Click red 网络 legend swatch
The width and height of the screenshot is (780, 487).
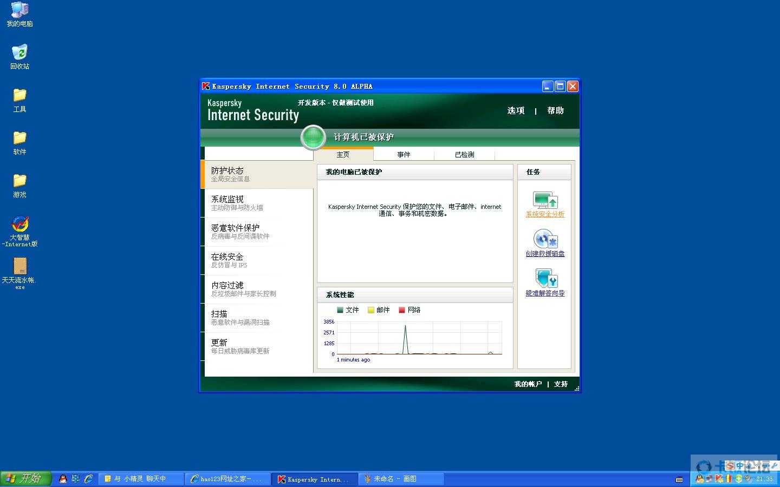[402, 310]
